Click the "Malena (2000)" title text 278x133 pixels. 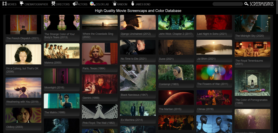tap(53, 62)
